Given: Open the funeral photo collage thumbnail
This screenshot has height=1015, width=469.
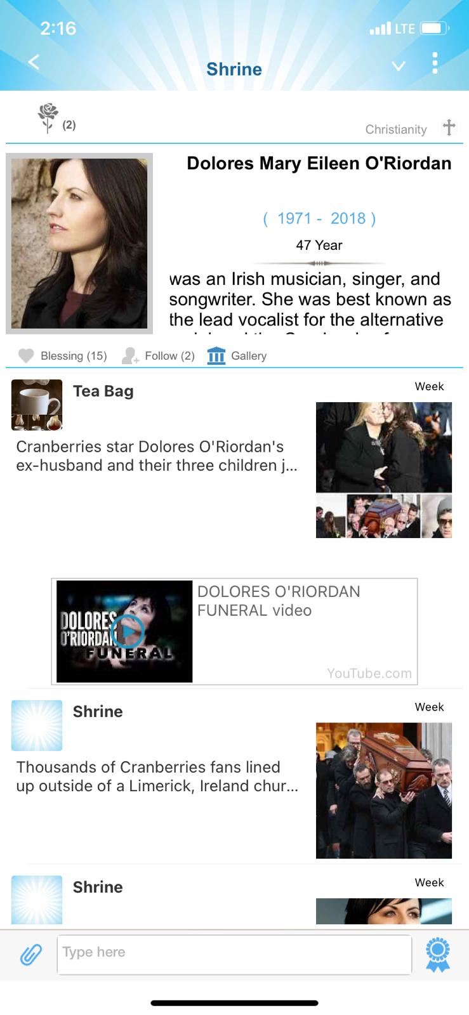Looking at the screenshot, I should (384, 470).
